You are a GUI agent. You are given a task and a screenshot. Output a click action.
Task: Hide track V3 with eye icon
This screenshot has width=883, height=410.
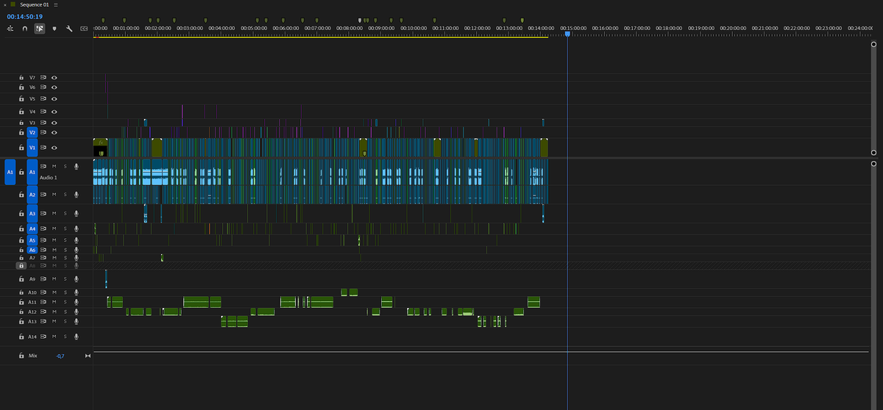pyautogui.click(x=54, y=123)
